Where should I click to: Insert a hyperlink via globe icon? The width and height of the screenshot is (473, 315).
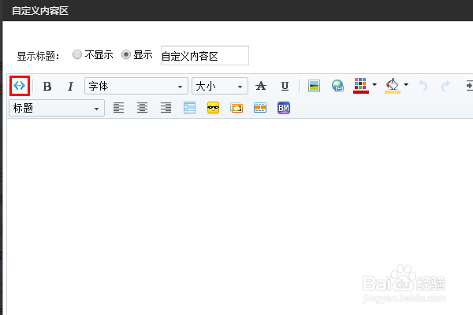pyautogui.click(x=337, y=86)
